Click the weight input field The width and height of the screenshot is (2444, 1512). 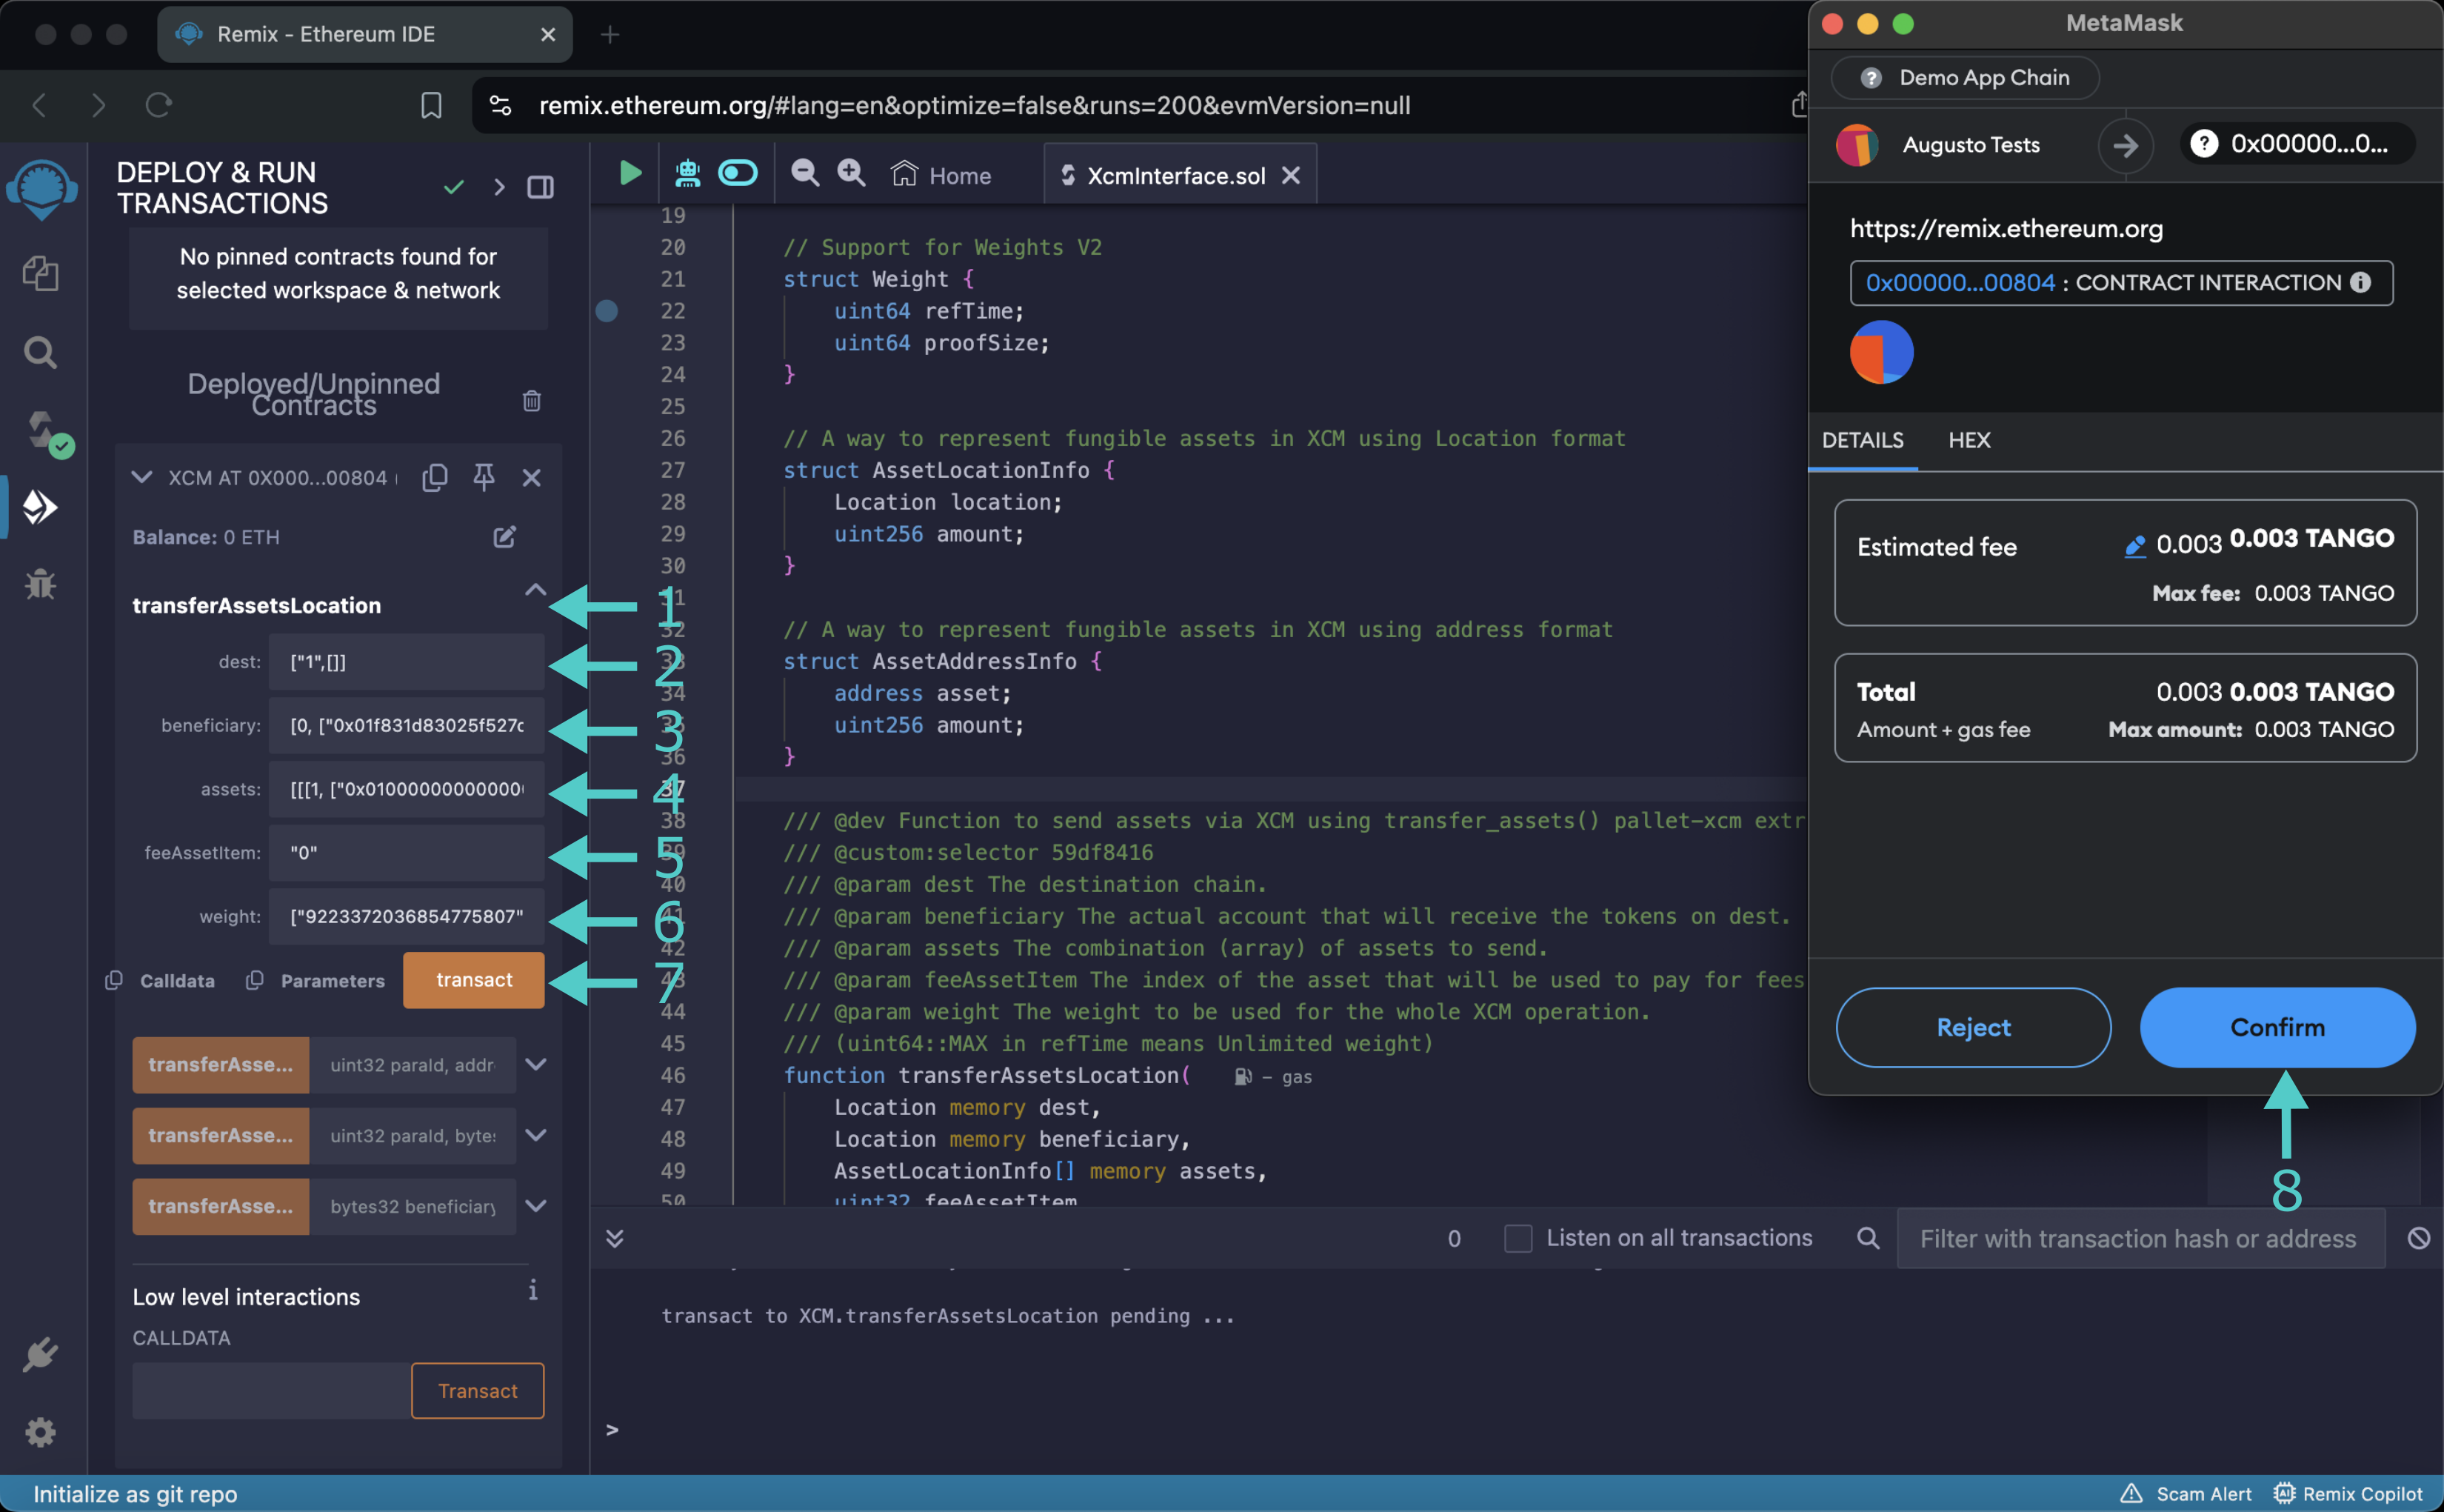(x=406, y=916)
